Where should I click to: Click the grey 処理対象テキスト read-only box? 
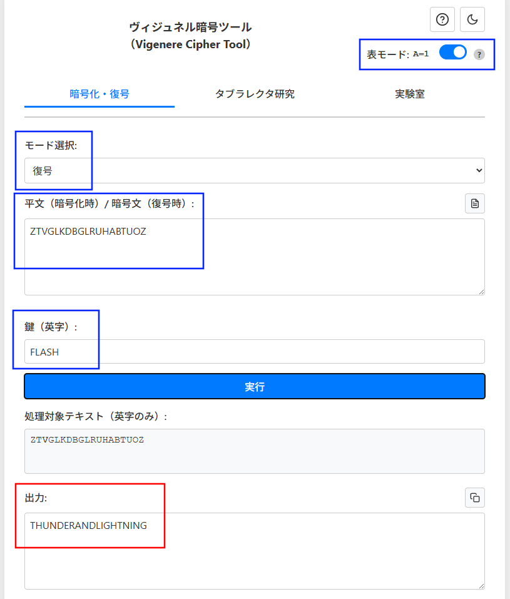(x=254, y=451)
